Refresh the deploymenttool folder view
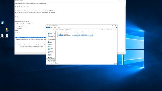The width and height of the screenshot is (162, 91). tap(102, 29)
